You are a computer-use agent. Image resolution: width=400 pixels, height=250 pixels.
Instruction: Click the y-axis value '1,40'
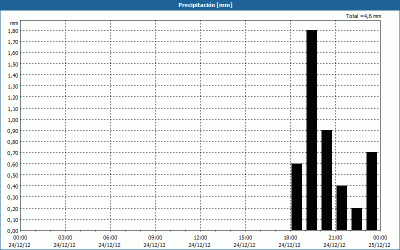coord(13,75)
